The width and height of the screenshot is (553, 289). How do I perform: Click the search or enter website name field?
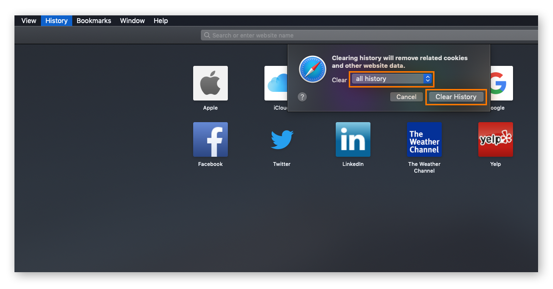(x=369, y=35)
